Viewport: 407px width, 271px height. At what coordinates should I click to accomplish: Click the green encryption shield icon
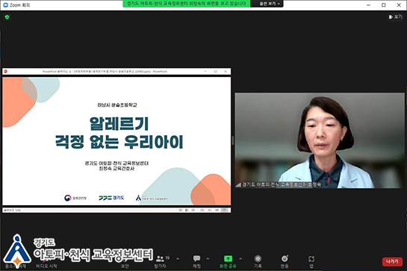7,17
